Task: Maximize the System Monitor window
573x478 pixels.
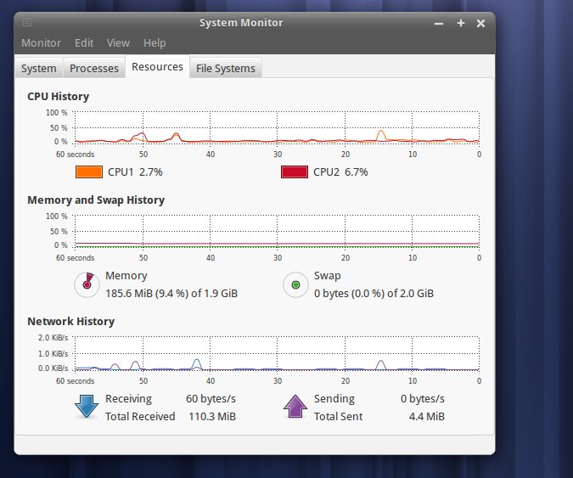Action: [x=461, y=23]
